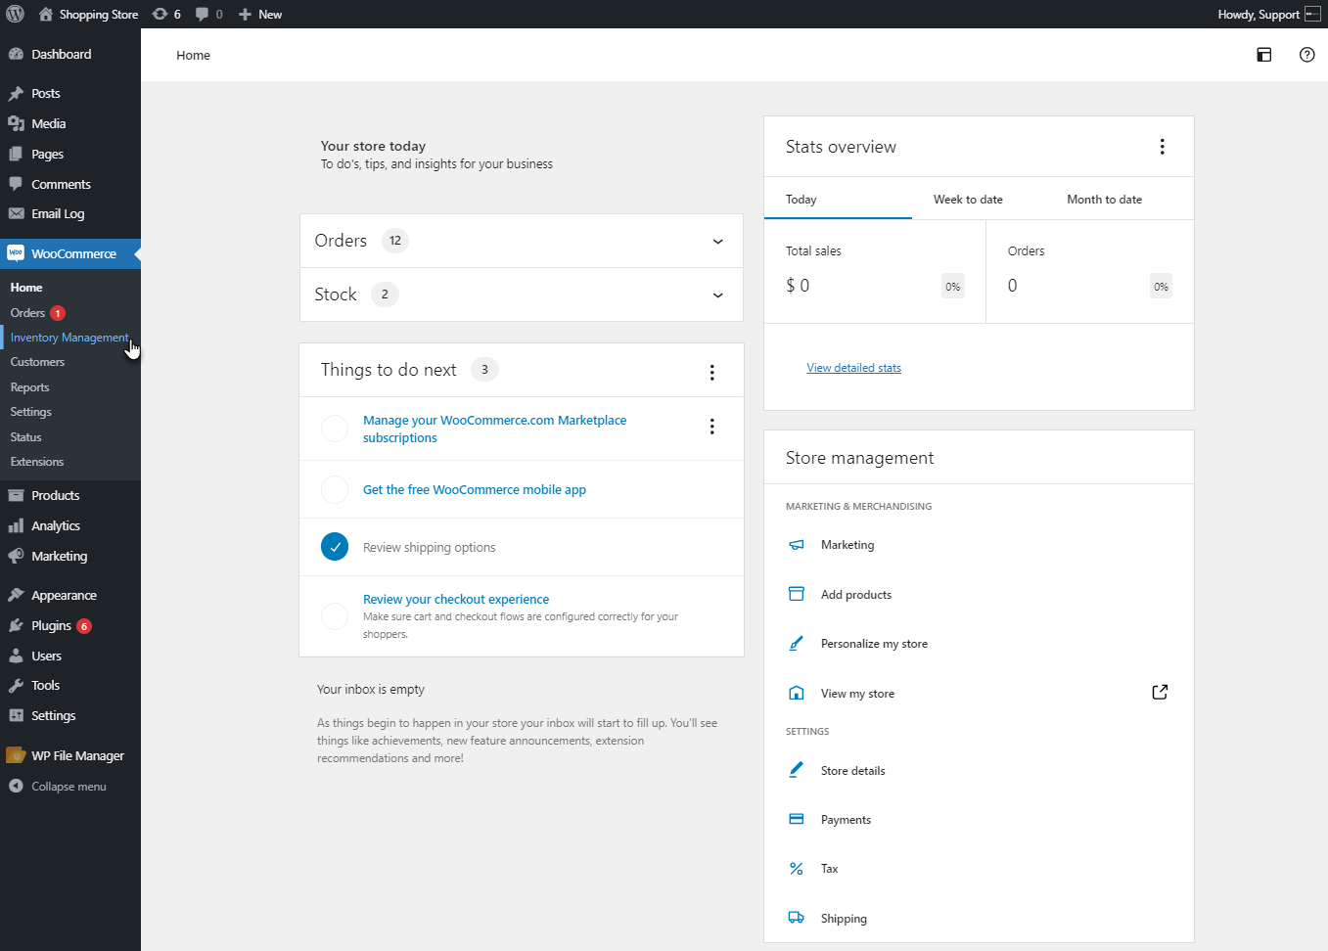The image size is (1328, 951).
Task: Click the Users icon in sidebar
Action: coord(16,656)
